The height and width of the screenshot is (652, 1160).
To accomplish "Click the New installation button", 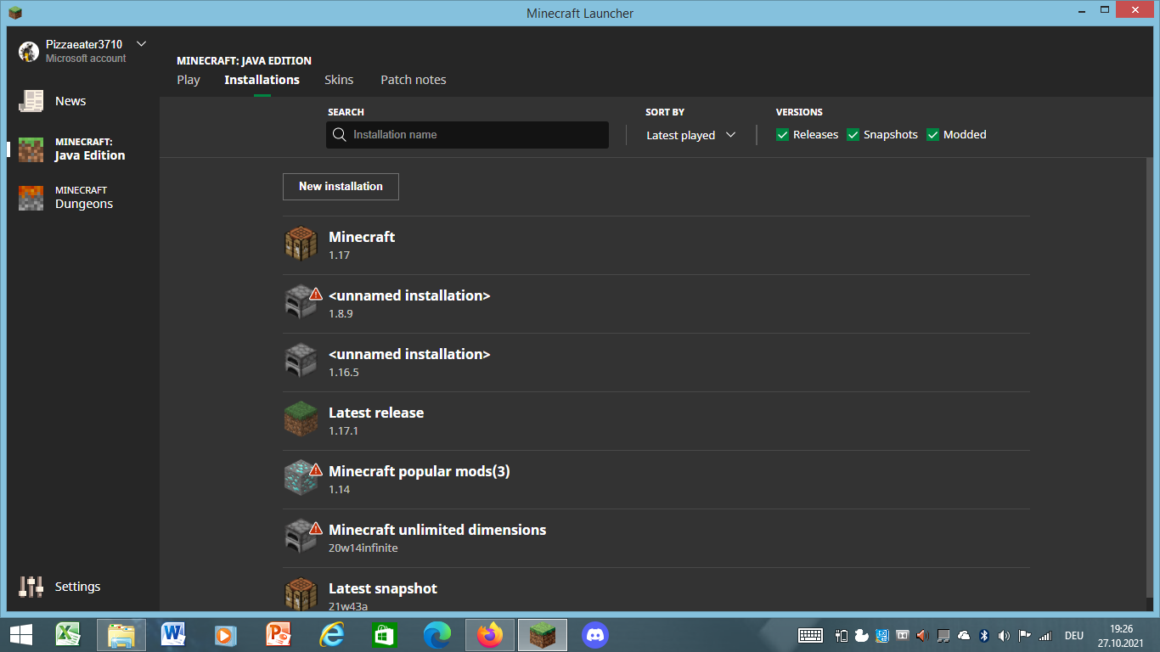I will [341, 187].
